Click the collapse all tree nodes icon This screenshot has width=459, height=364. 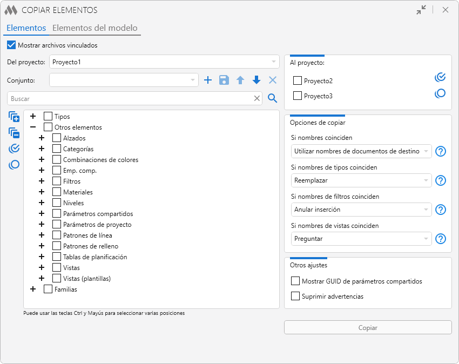pos(14,132)
